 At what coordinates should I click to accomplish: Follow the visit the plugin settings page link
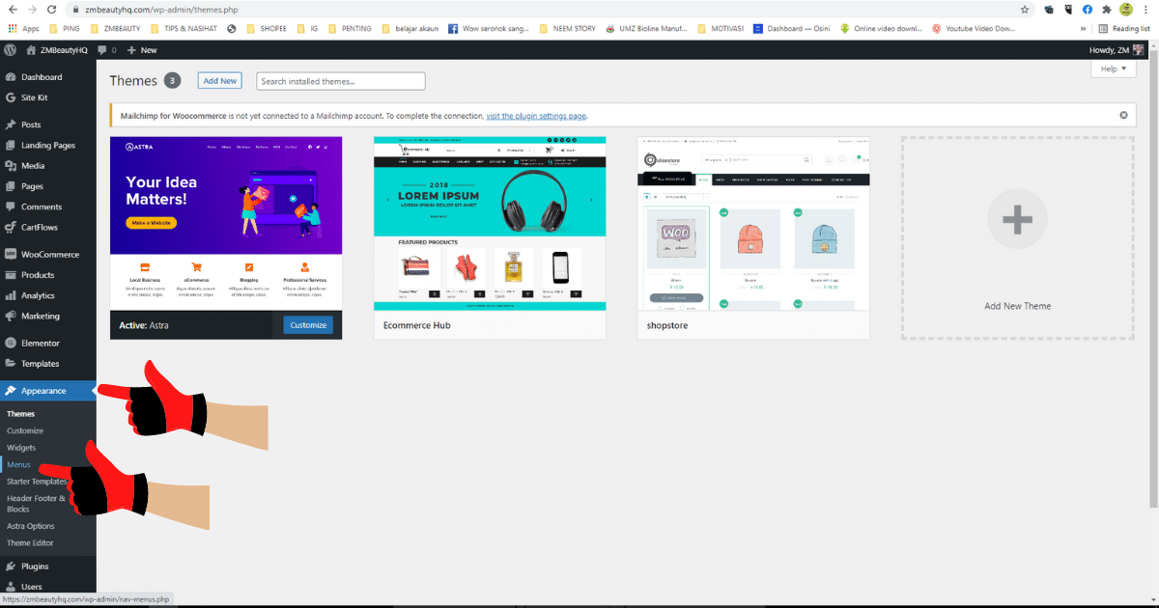tap(536, 116)
